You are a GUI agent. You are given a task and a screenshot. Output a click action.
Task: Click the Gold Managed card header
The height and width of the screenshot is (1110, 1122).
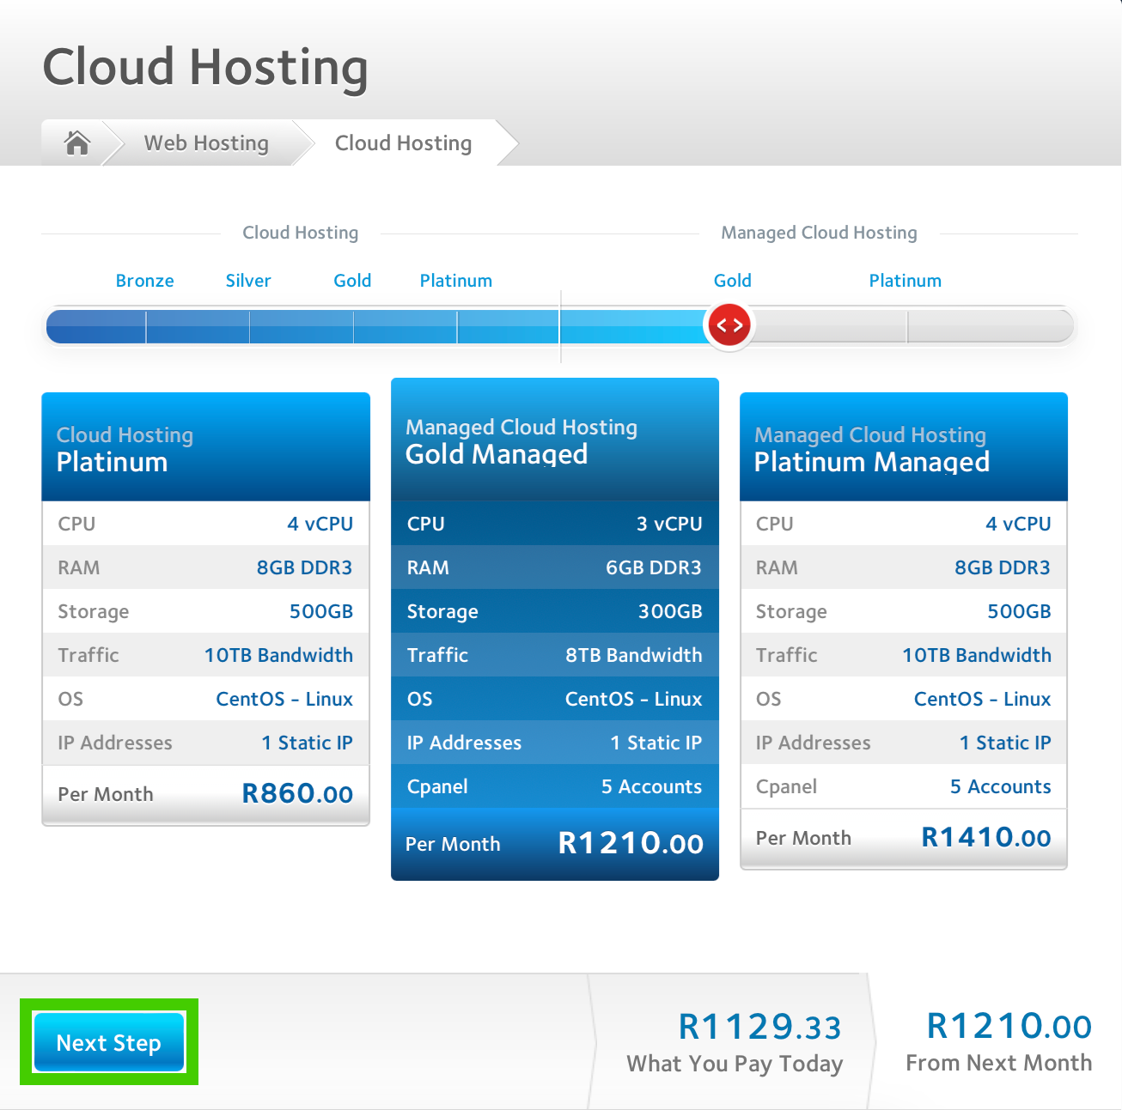(x=554, y=440)
